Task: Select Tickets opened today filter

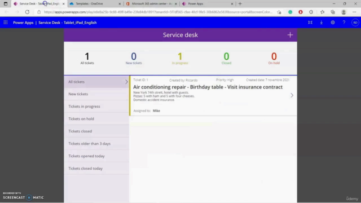Action: pyautogui.click(x=96, y=156)
